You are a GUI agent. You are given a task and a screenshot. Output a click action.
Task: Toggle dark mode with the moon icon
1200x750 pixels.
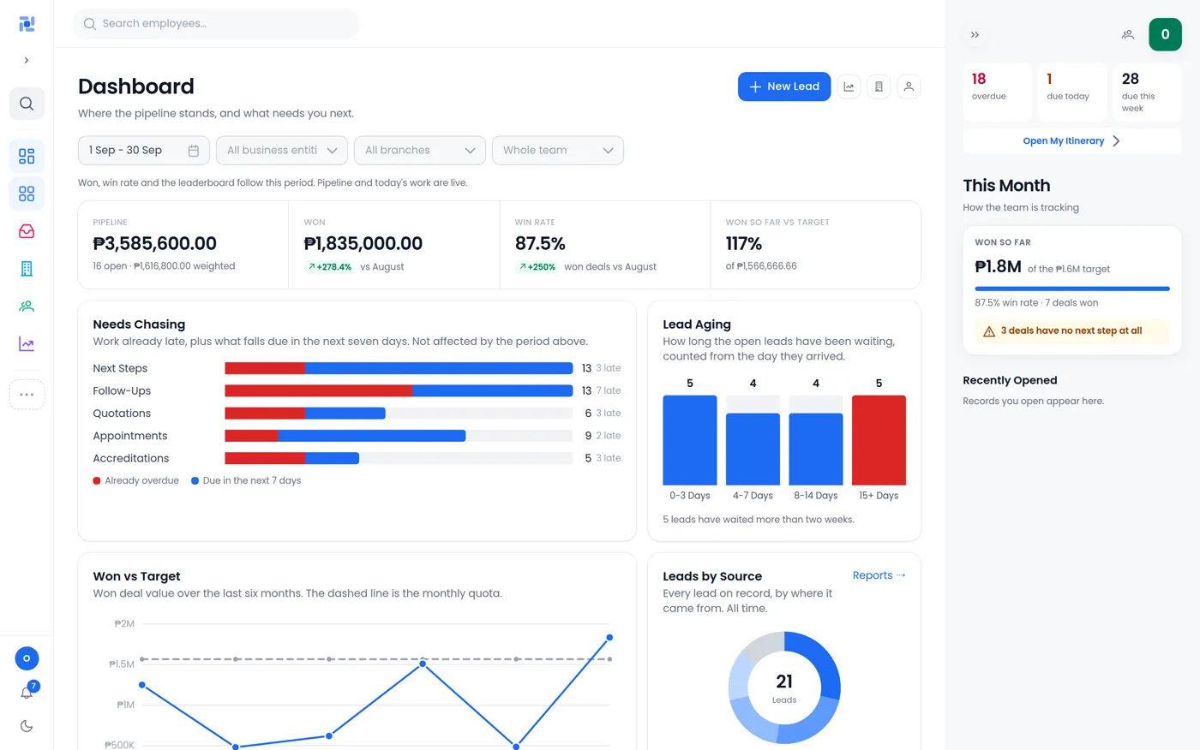pyautogui.click(x=27, y=726)
